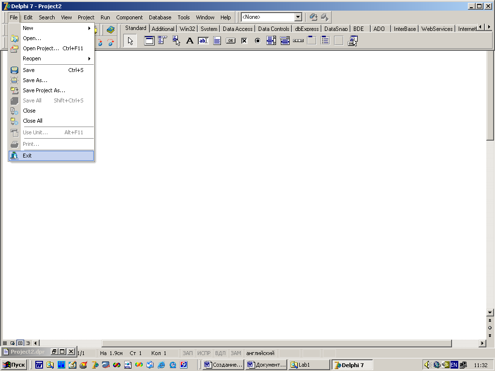Launch Word from quick launch
Viewport: 495px width, 371px height.
coord(39,365)
